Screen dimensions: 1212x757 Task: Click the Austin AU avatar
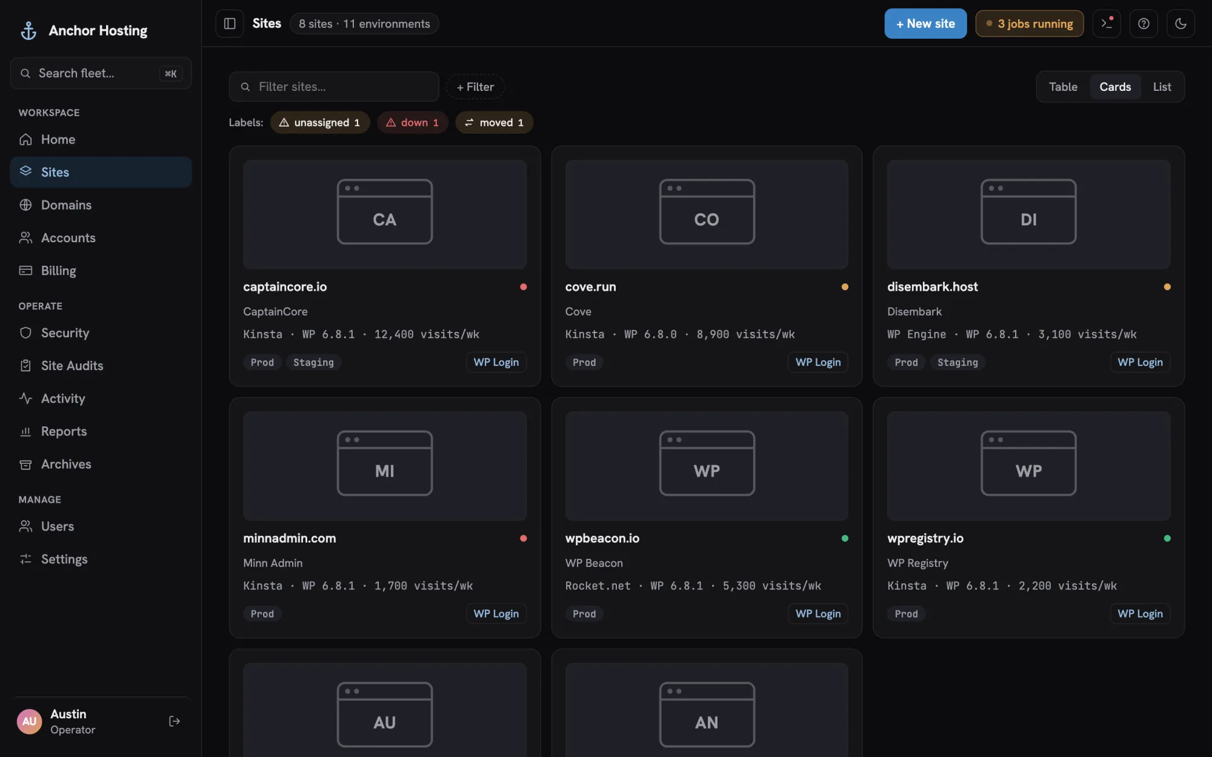(29, 721)
